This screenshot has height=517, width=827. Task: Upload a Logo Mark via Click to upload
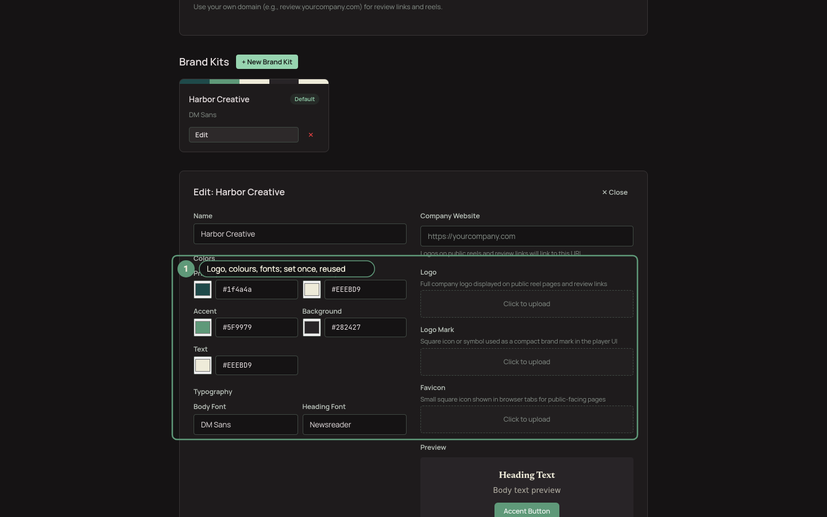point(527,362)
